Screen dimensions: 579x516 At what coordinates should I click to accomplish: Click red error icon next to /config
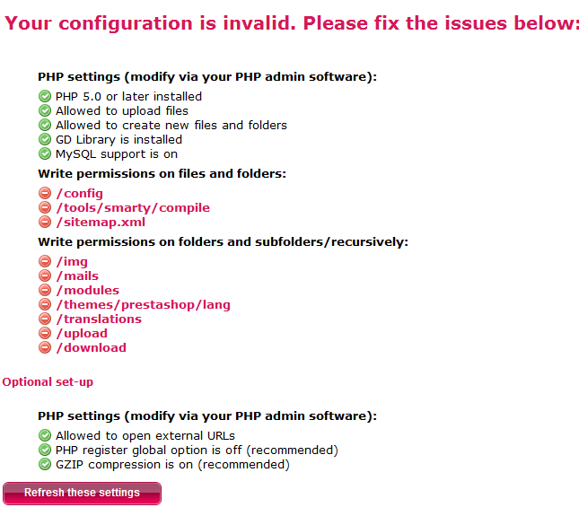point(45,193)
